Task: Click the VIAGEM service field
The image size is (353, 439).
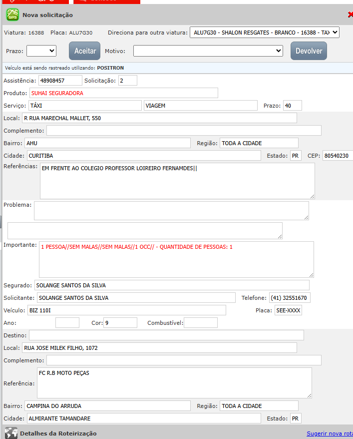Action: coord(201,106)
